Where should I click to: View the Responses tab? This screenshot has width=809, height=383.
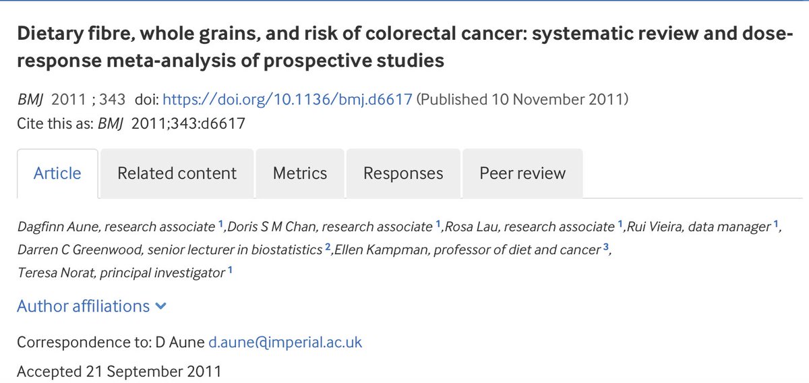click(x=403, y=173)
